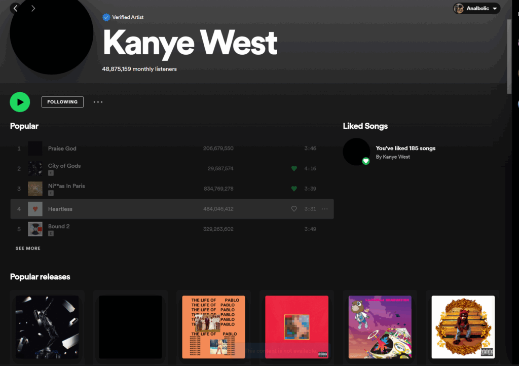The height and width of the screenshot is (366, 519).
Task: Click track number 5 beside Bound 2
Action: [x=19, y=229]
